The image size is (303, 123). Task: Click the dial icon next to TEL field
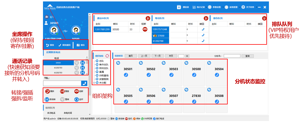[84, 83]
